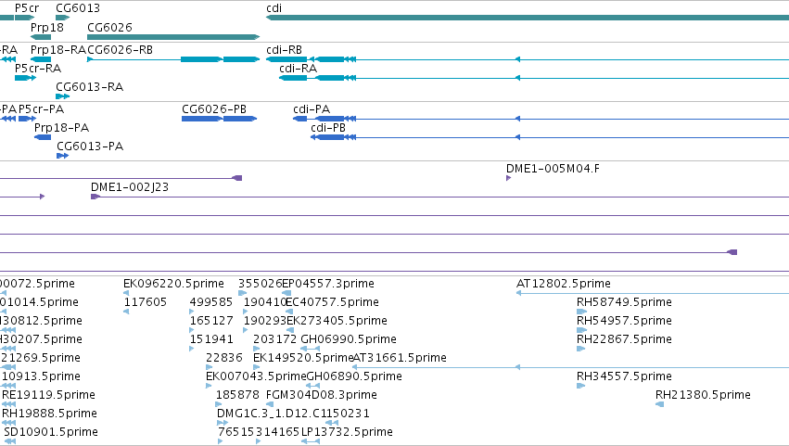Click EST EK096220.5prime

(x=173, y=284)
